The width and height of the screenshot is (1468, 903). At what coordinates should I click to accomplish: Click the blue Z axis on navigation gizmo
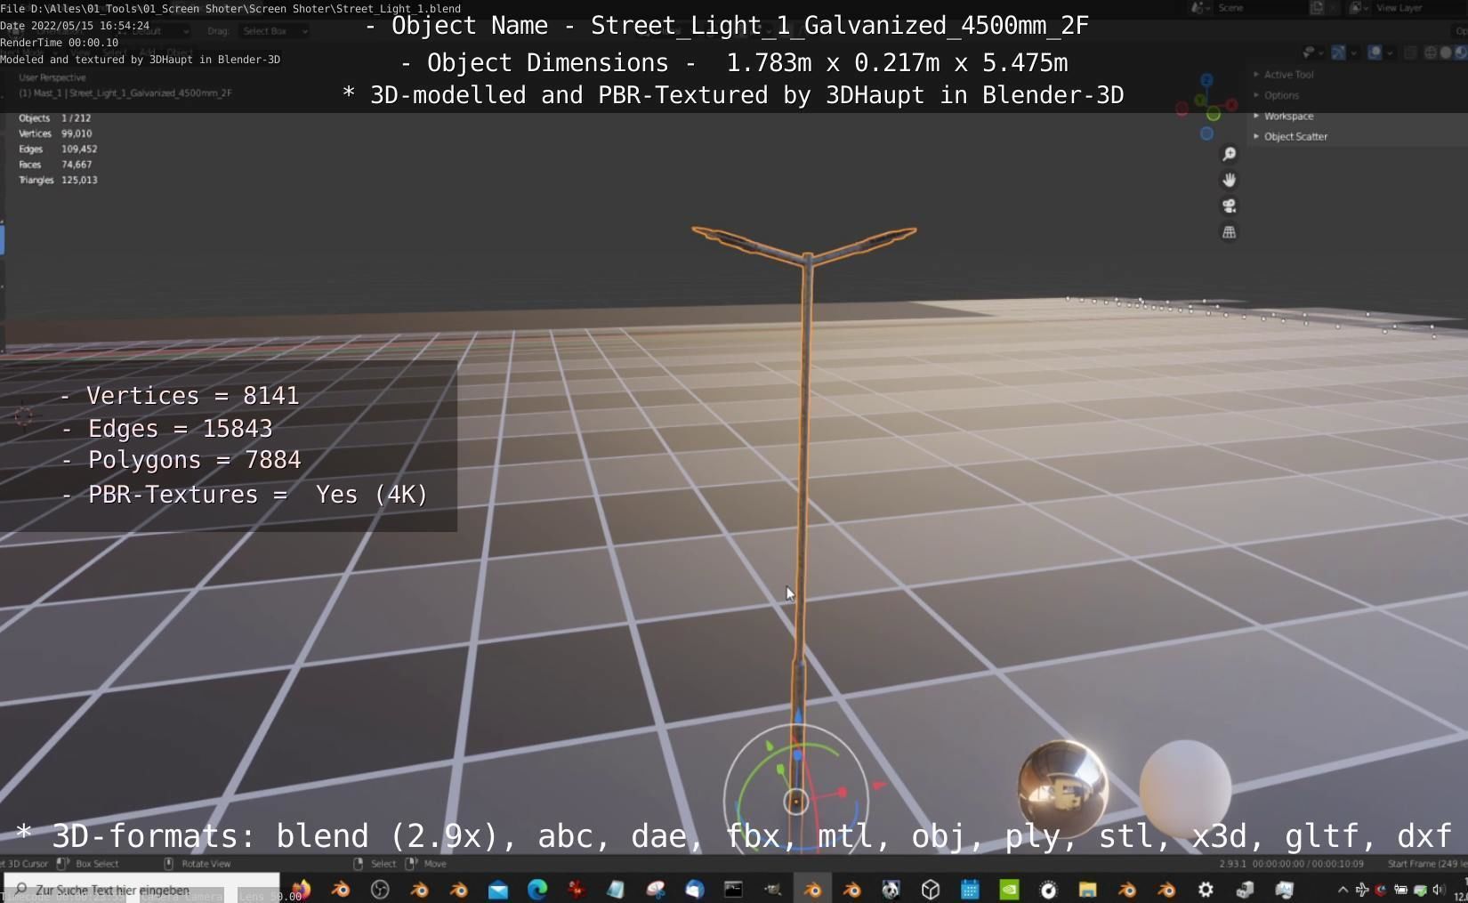1206,79
